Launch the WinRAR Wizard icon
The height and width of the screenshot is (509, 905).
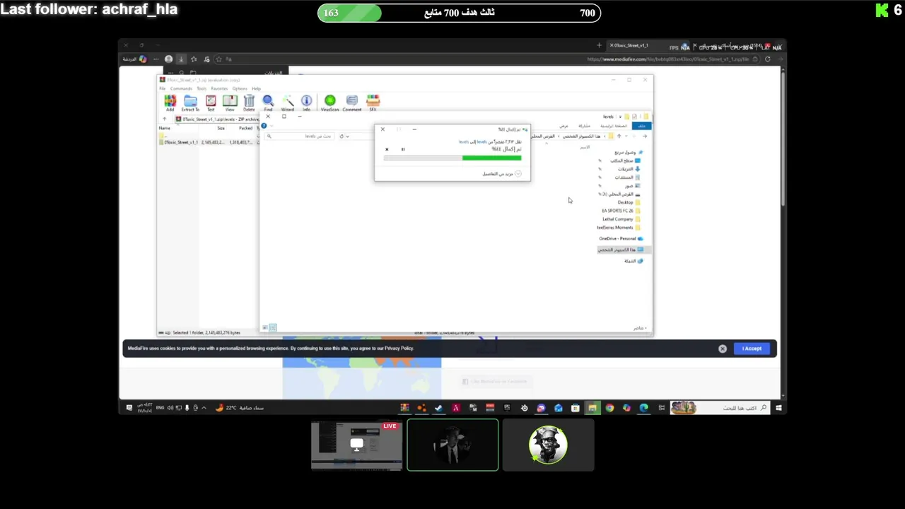288,103
